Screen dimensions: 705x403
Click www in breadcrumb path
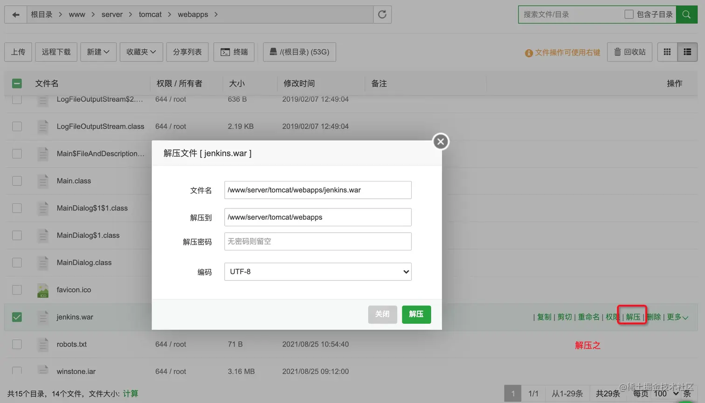point(77,14)
